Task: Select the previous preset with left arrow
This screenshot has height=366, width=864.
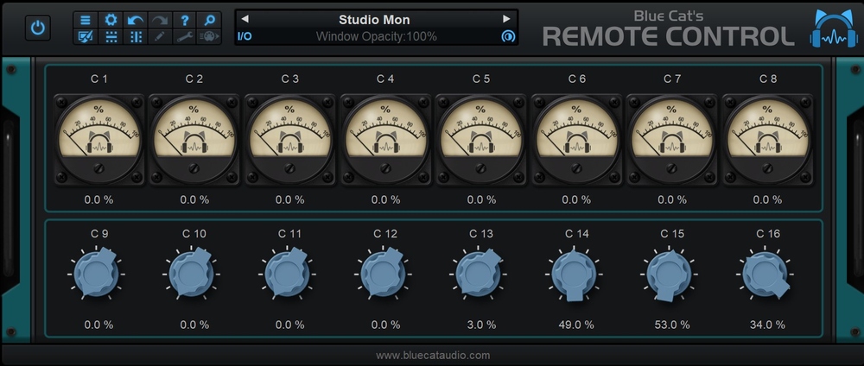Action: (x=245, y=19)
